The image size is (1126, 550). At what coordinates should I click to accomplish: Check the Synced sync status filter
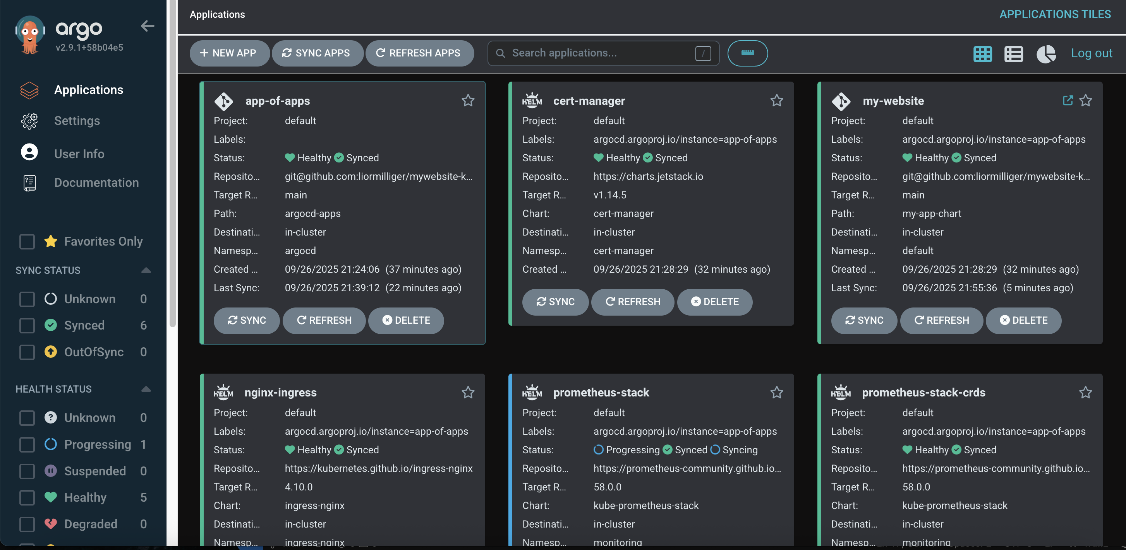click(27, 325)
